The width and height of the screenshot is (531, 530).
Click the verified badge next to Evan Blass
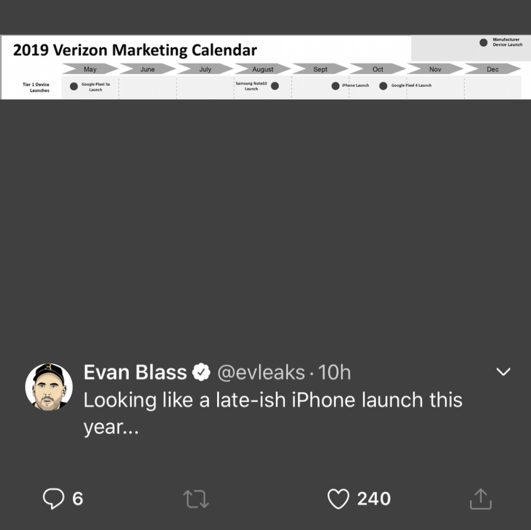click(200, 371)
